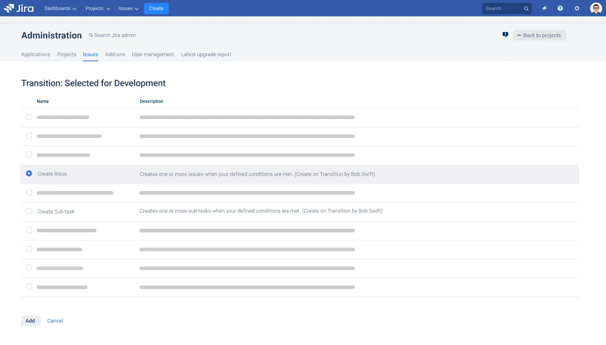Select the Create Sub-task radio button
The height and width of the screenshot is (345, 606).
[x=29, y=211]
